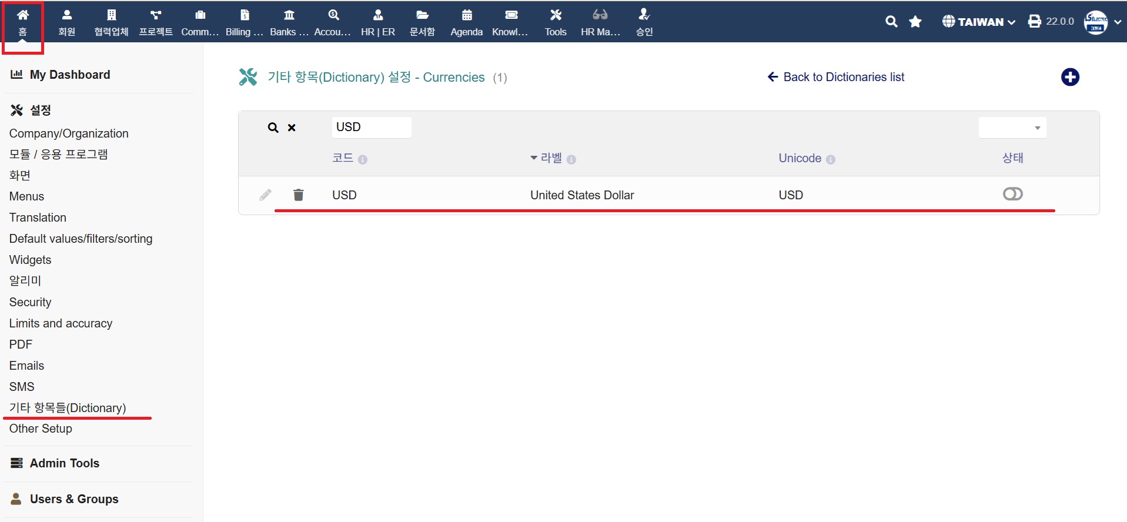This screenshot has width=1127, height=522.
Task: Expand the TAIWAN entity selector
Action: 979,22
